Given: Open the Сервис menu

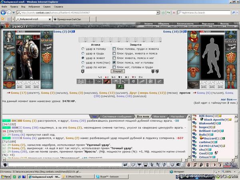Looking at the screenshot, I should tap(47, 6).
